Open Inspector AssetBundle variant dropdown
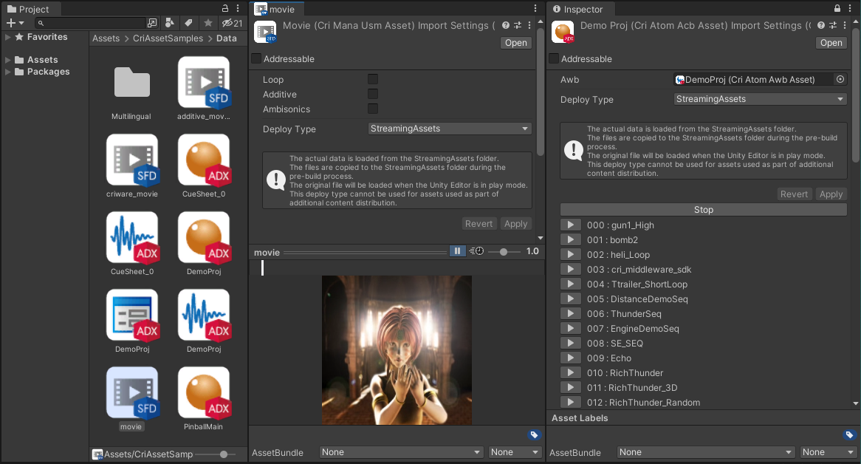861x464 pixels. [829, 452]
